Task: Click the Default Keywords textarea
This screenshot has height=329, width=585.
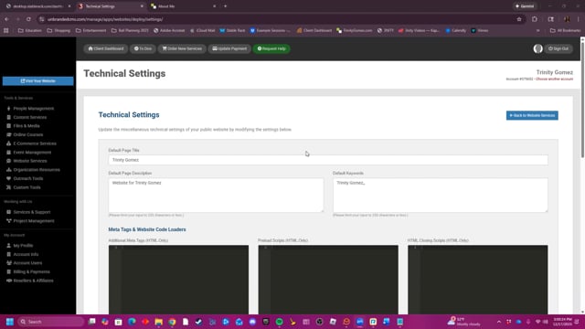Action: pos(441,195)
